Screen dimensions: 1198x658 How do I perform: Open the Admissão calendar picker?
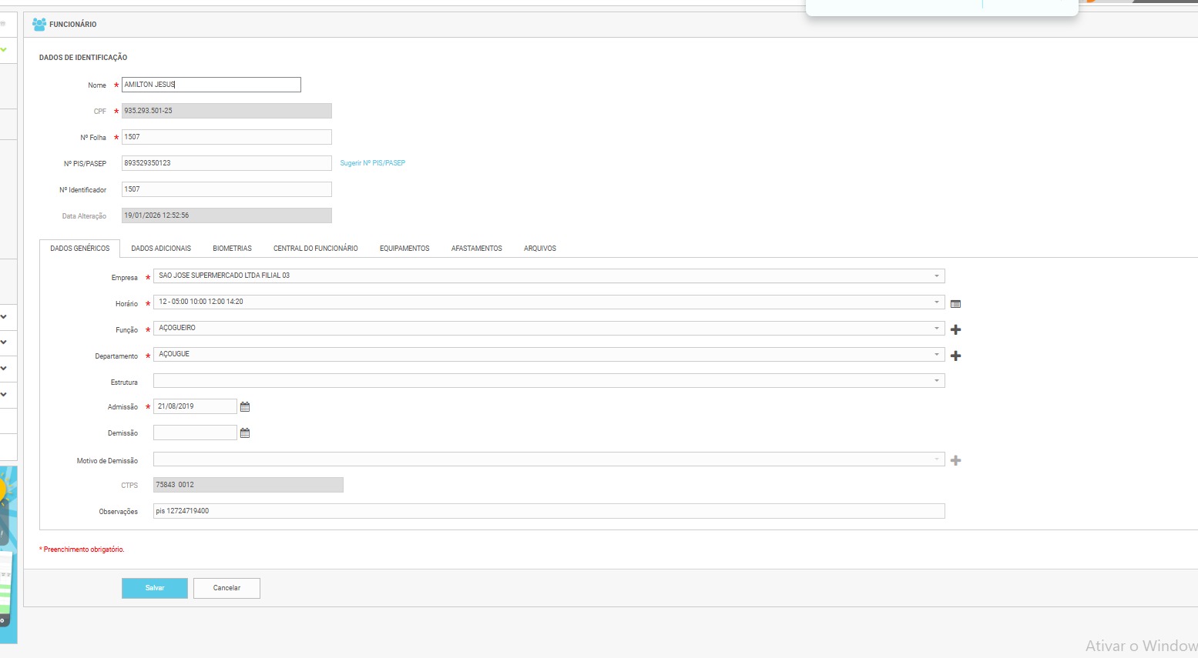pyautogui.click(x=245, y=406)
